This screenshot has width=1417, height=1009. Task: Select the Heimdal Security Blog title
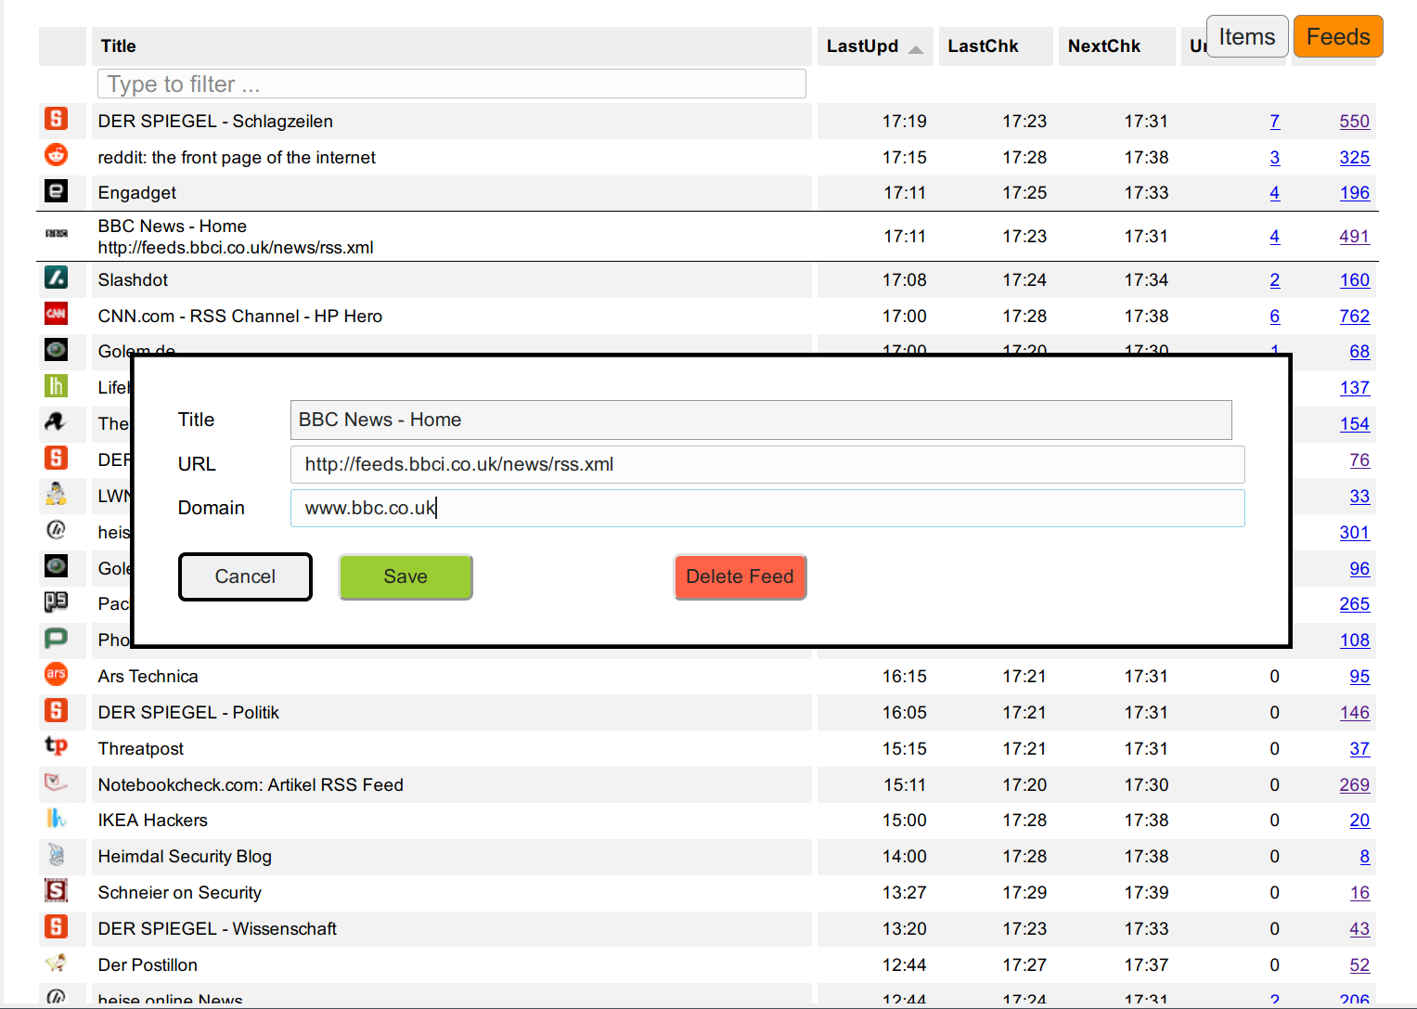185,857
